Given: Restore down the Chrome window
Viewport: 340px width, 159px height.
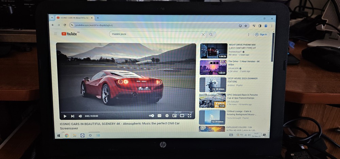Looking at the screenshot, I should [x=264, y=19].
